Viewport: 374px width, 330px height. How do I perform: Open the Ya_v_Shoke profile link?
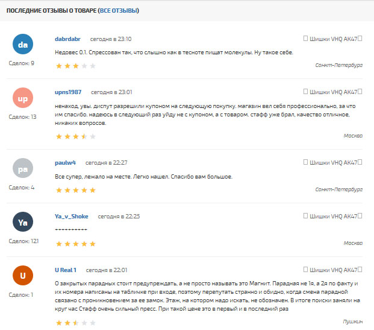(x=71, y=217)
